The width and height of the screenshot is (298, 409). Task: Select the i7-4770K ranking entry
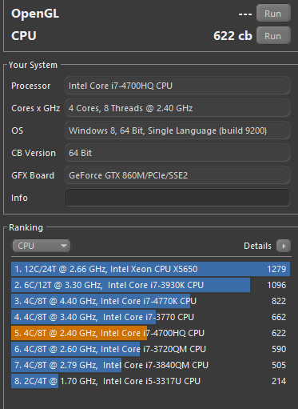(x=150, y=301)
